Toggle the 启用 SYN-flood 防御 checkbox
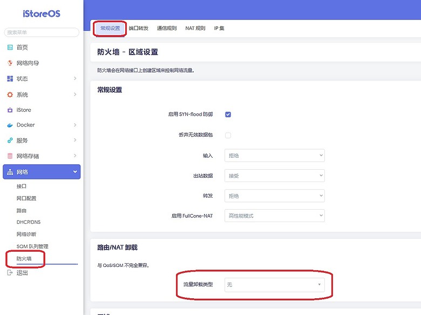421x315 pixels. (x=228, y=115)
